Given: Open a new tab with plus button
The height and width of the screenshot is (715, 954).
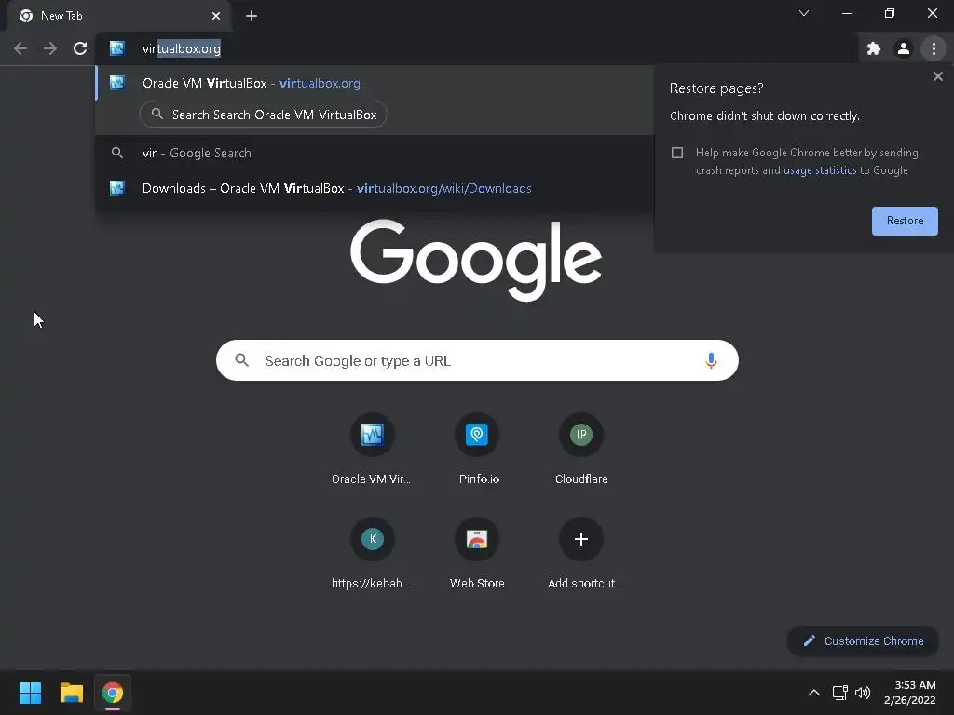Looking at the screenshot, I should click(252, 16).
